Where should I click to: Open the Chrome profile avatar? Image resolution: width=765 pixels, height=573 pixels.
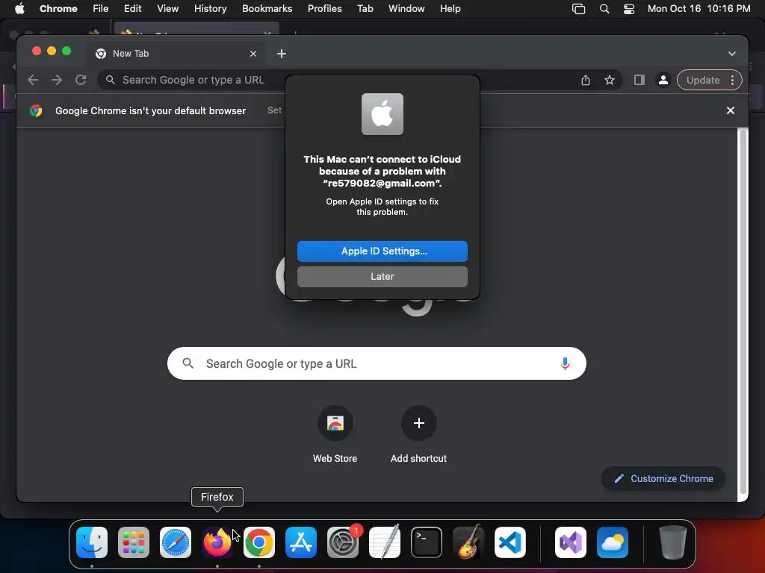tap(663, 80)
